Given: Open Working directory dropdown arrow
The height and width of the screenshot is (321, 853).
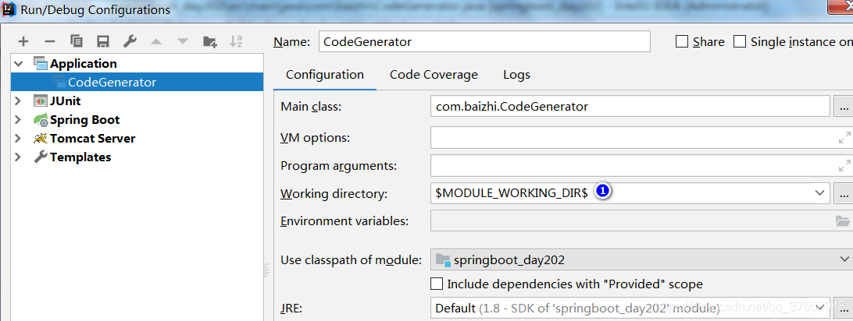Looking at the screenshot, I should 819,193.
